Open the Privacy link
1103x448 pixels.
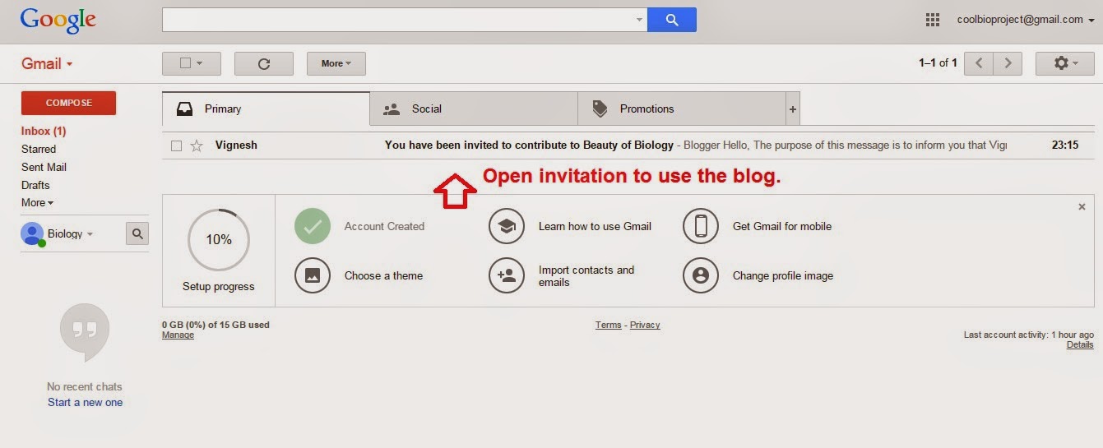[645, 325]
